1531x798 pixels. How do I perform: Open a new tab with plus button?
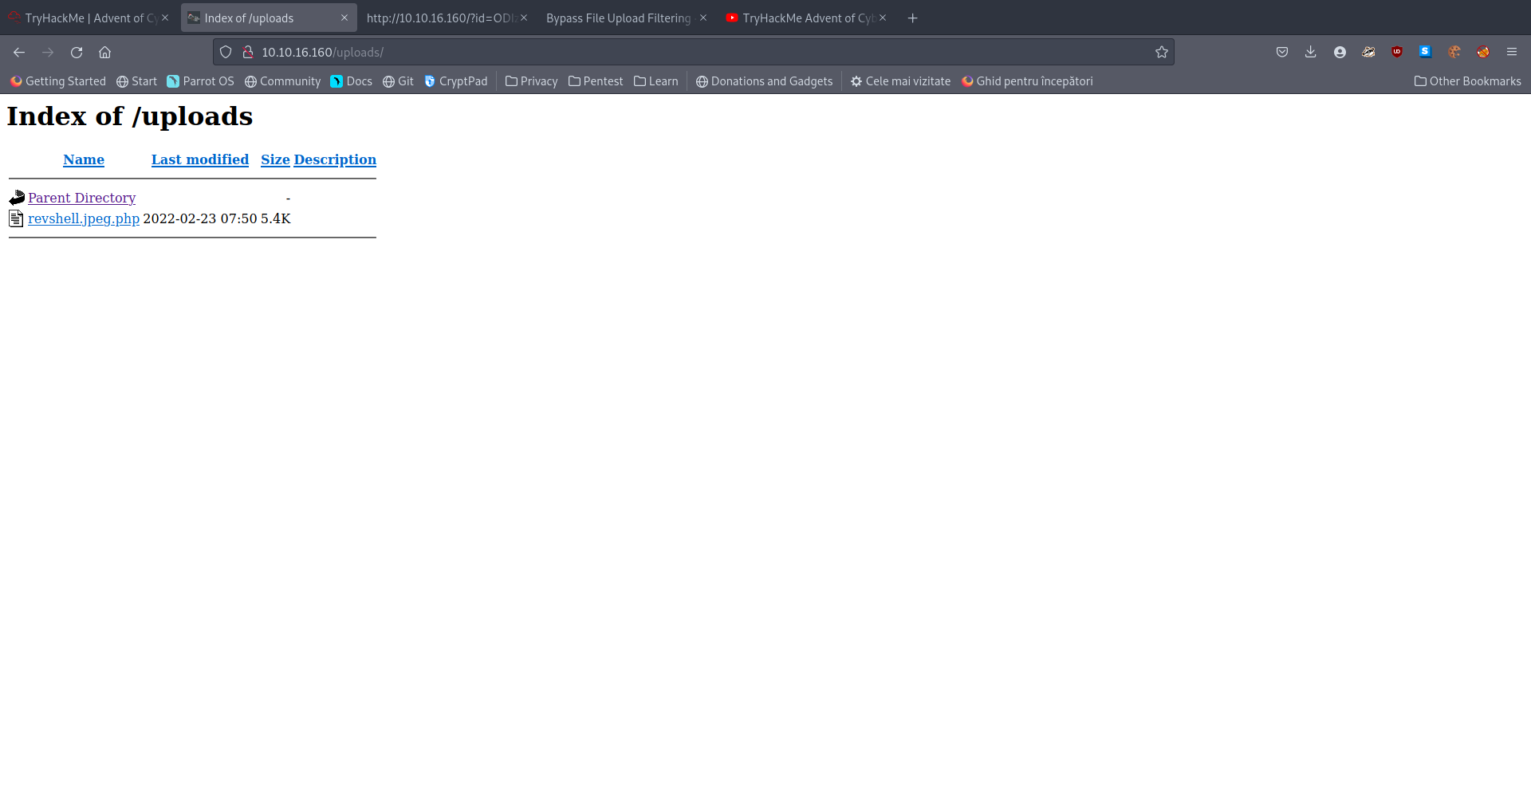[x=912, y=18]
